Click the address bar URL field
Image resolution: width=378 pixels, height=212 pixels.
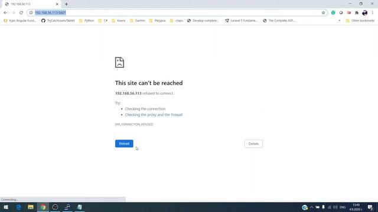coord(177,13)
